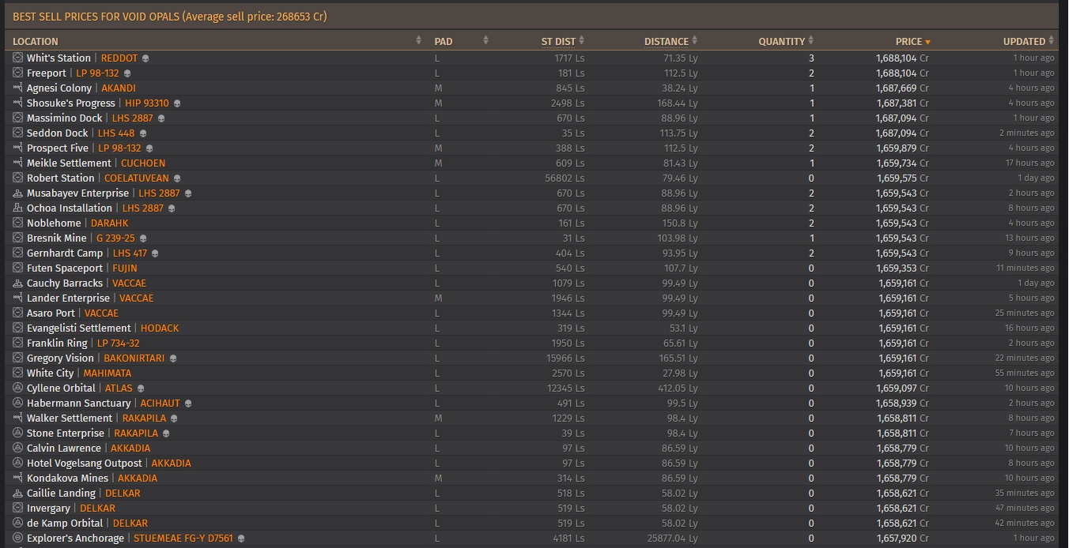This screenshot has height=548, width=1069.
Task: Open Futen Spaceport link
Action: click(x=65, y=268)
